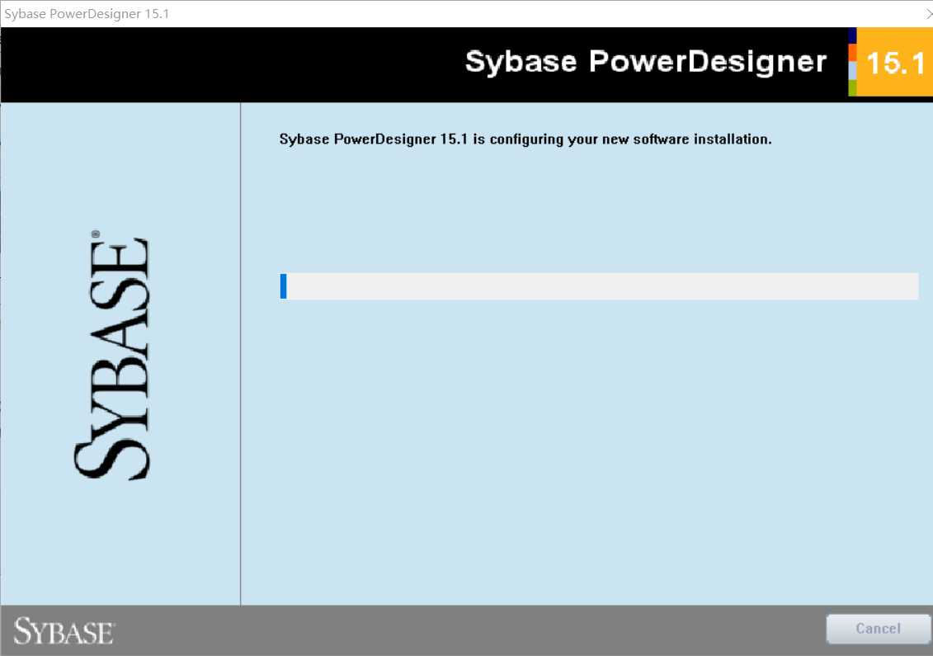Click the Cancel button
The height and width of the screenshot is (656, 933).
[x=878, y=629]
